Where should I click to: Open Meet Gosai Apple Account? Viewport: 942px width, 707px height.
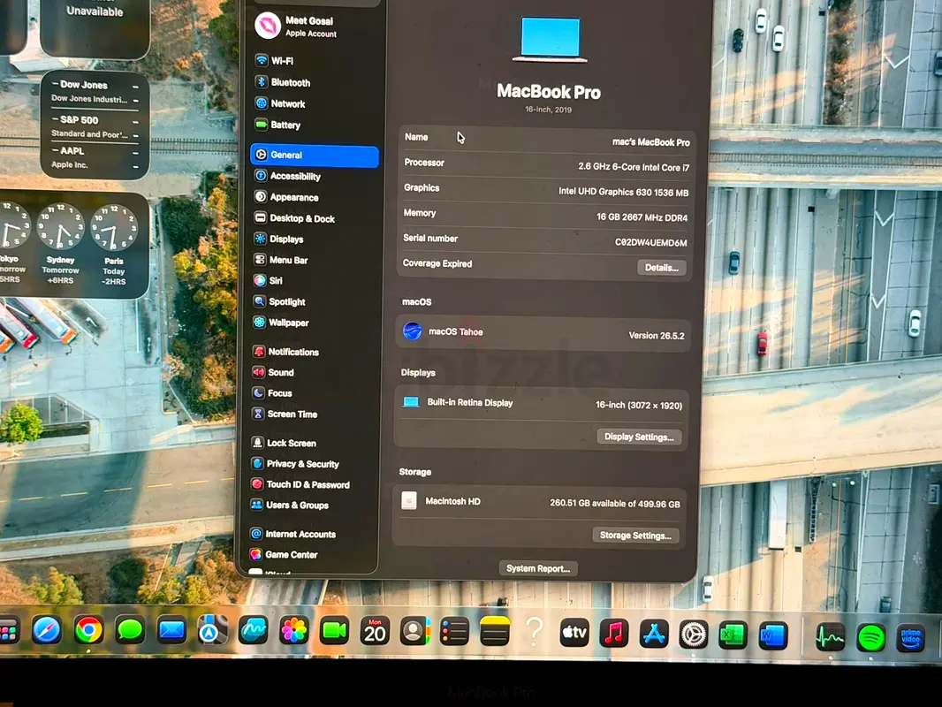[x=315, y=27]
